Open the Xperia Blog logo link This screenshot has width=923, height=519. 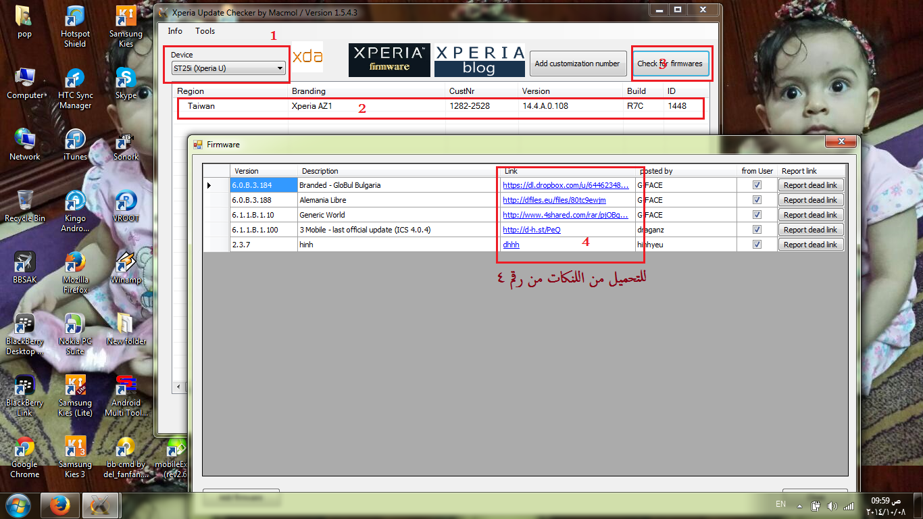point(479,60)
